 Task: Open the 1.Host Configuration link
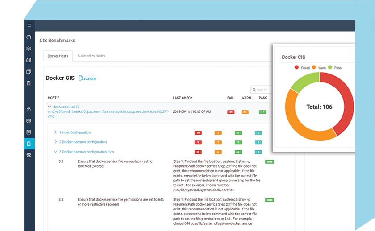pyautogui.click(x=75, y=132)
